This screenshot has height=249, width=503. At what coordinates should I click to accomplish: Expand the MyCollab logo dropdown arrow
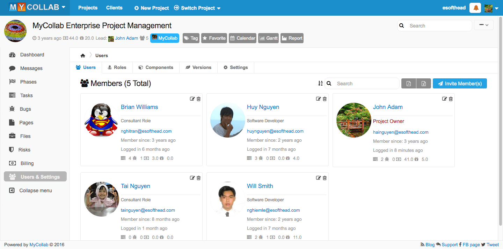pos(63,7)
